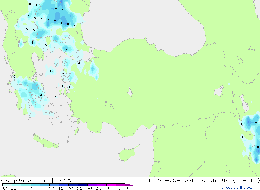Image resolution: width=260 pixels, height=190 pixels.
Task: Select the 'Fr 01-05-2026' date text
Action: [x=172, y=180]
